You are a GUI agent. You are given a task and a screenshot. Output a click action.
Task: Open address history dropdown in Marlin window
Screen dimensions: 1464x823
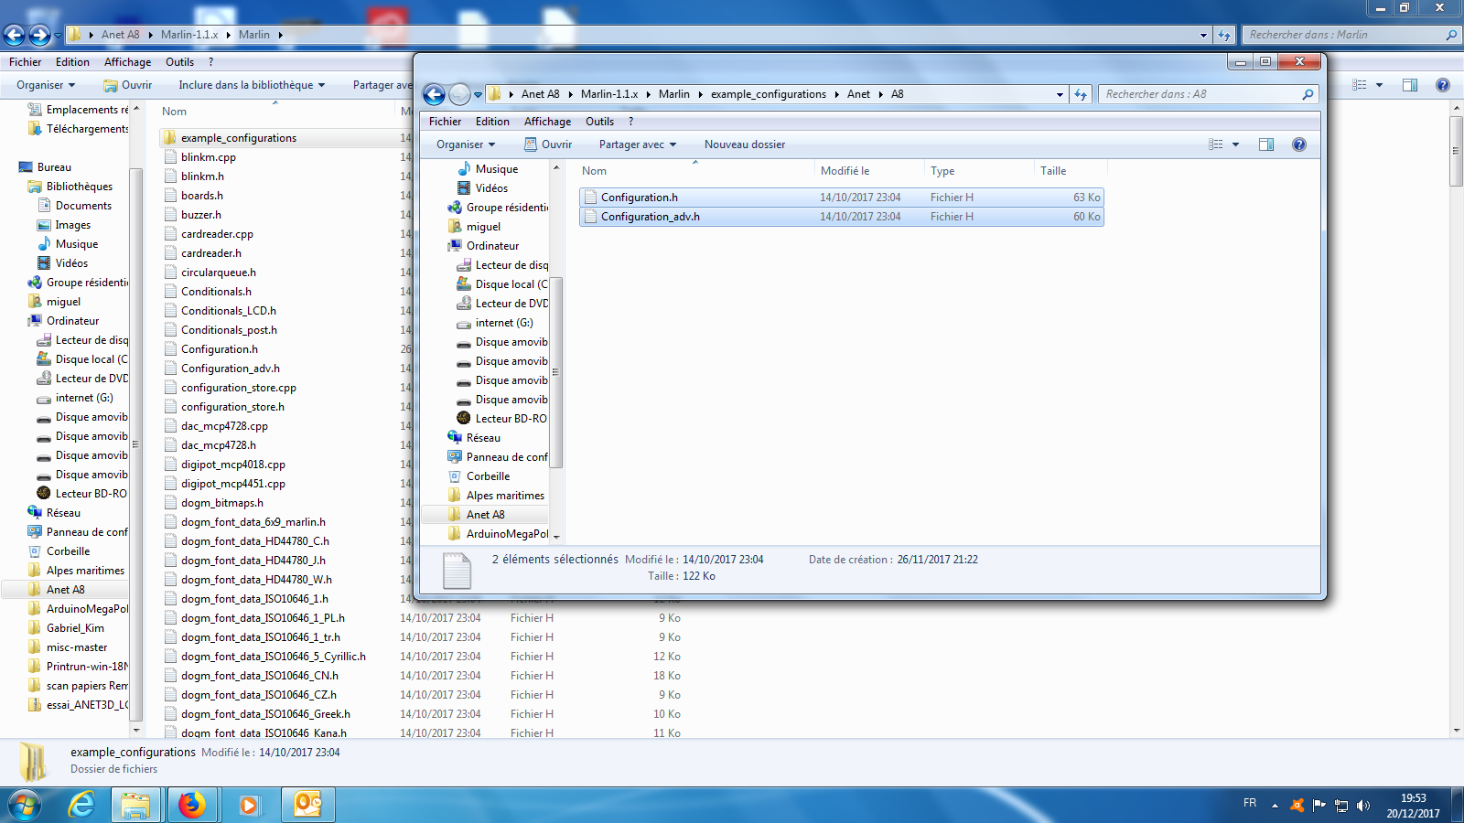point(1203,35)
